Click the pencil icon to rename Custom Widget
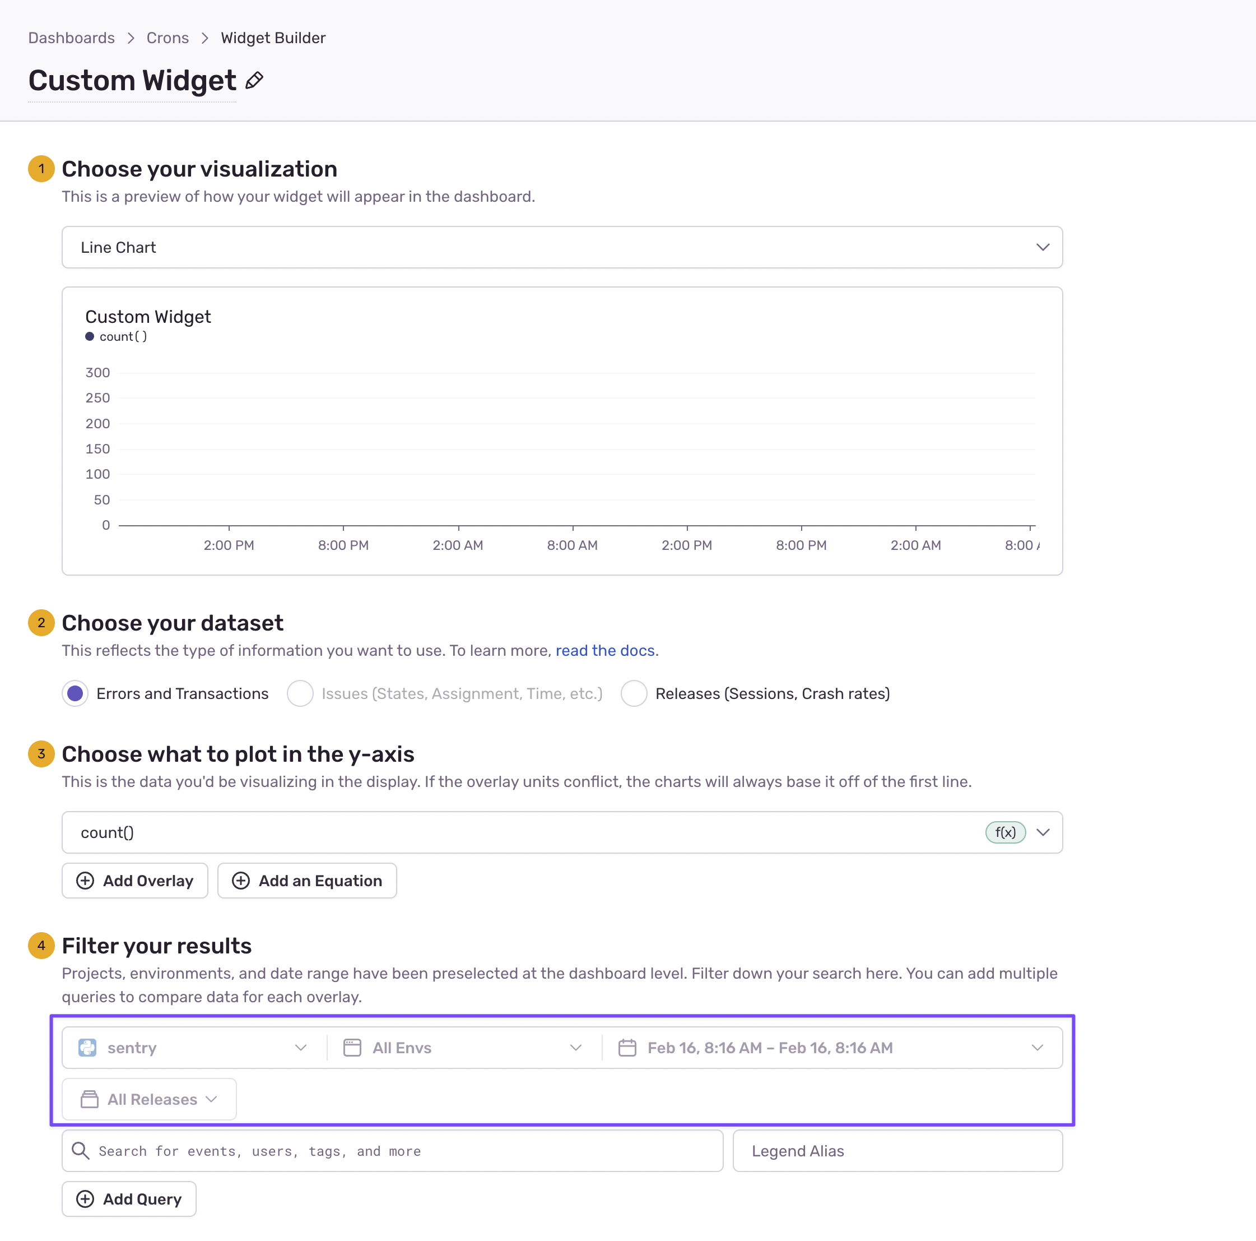The image size is (1256, 1241). [253, 80]
